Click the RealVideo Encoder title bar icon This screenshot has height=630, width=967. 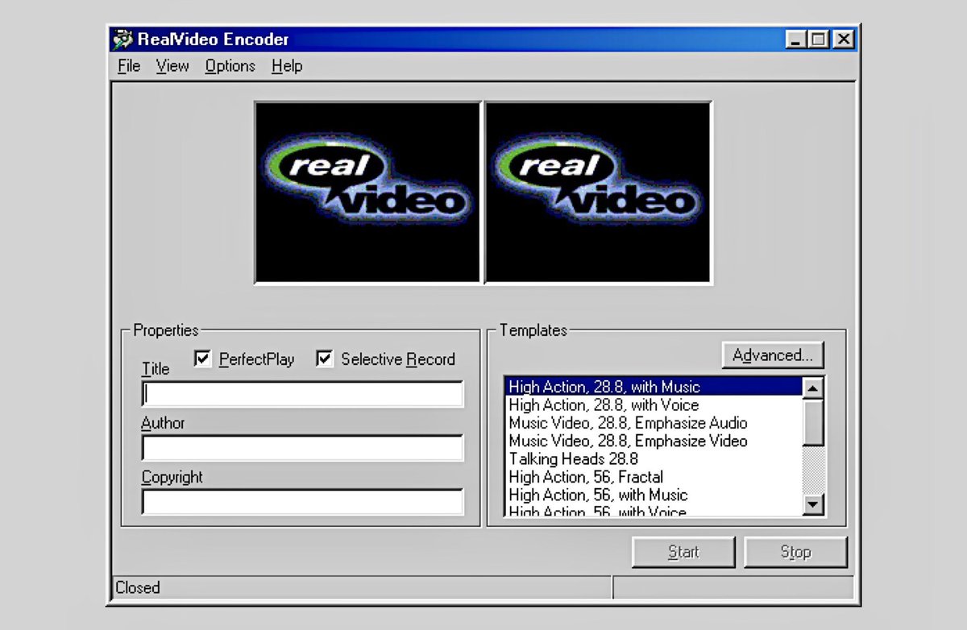[122, 39]
